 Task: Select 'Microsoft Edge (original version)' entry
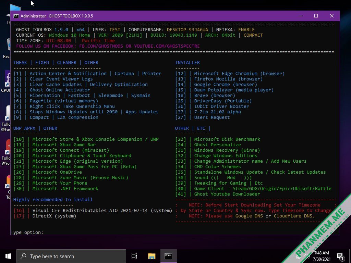click(x=68, y=161)
